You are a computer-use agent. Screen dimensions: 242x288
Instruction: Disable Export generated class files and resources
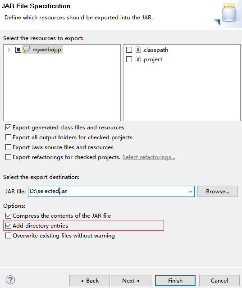tap(8, 127)
